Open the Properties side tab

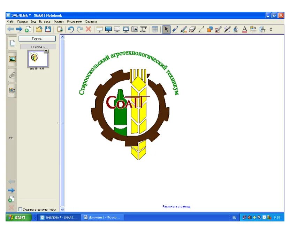point(12,90)
